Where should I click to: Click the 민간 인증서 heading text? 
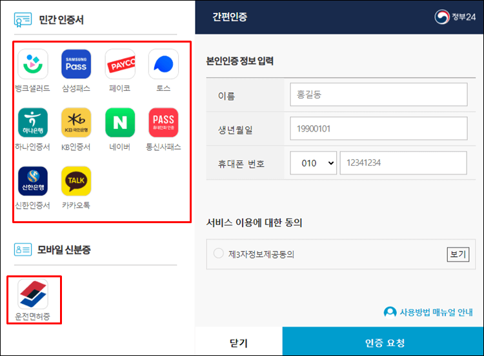pos(61,20)
